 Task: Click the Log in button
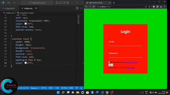click(x=111, y=65)
